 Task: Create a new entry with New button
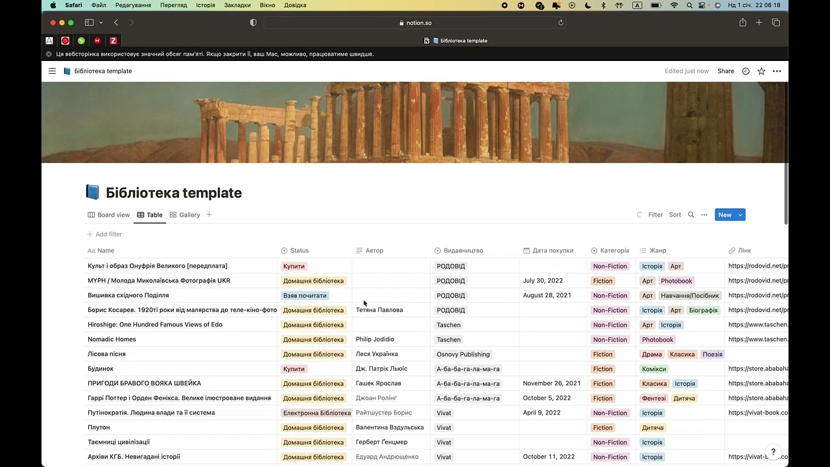[x=725, y=215]
